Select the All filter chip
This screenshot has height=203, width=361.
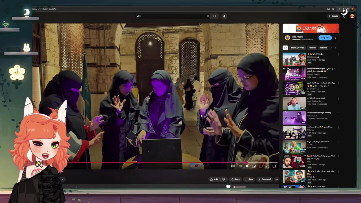[x=285, y=48]
